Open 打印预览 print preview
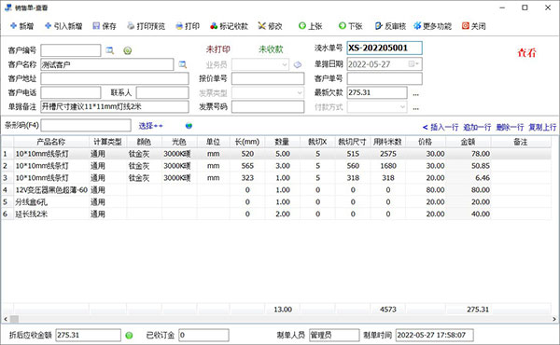The height and width of the screenshot is (345, 560). pyautogui.click(x=147, y=26)
